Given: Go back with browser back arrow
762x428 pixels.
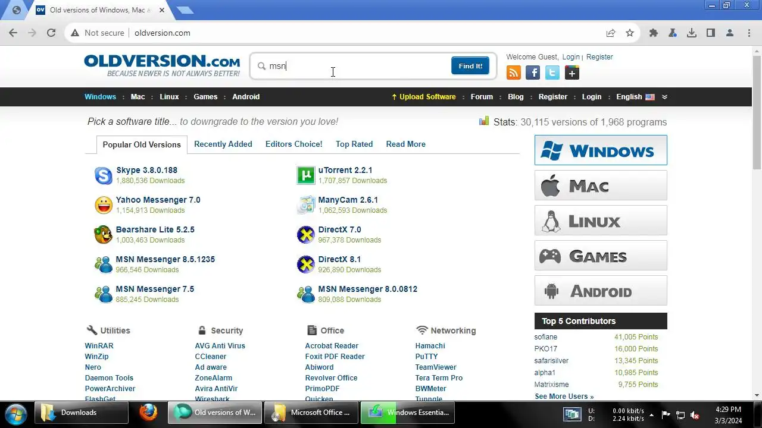Looking at the screenshot, I should [13, 33].
